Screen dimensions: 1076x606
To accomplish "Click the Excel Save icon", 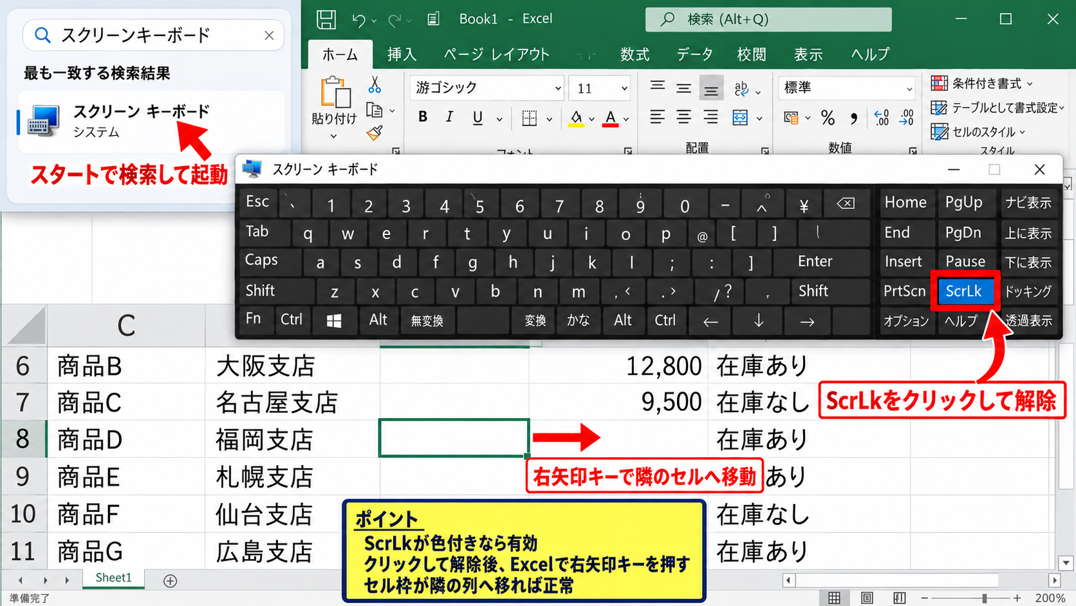I will tap(326, 19).
